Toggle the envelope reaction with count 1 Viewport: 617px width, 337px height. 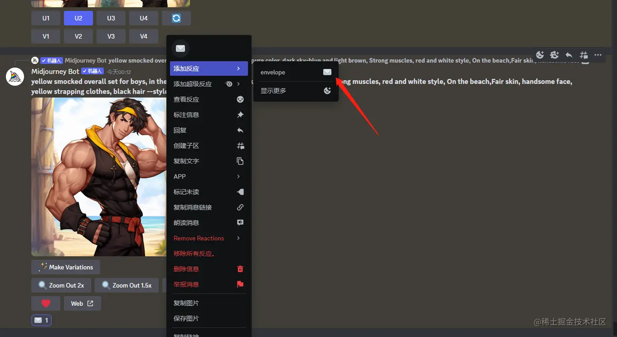tap(41, 320)
